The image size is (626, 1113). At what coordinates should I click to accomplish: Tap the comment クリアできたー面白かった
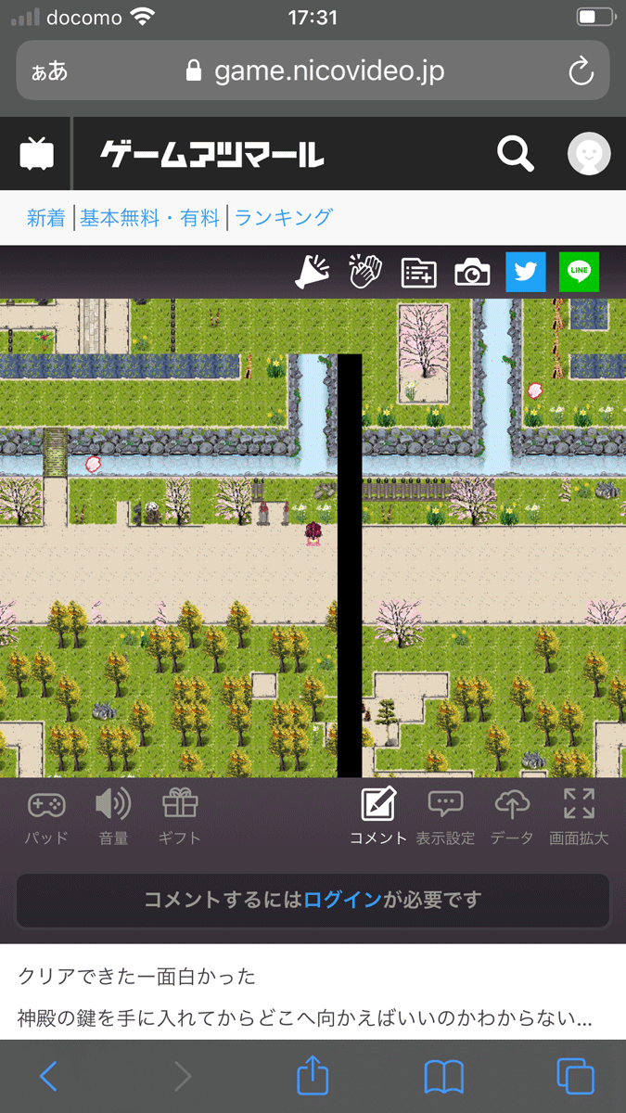tap(137, 976)
